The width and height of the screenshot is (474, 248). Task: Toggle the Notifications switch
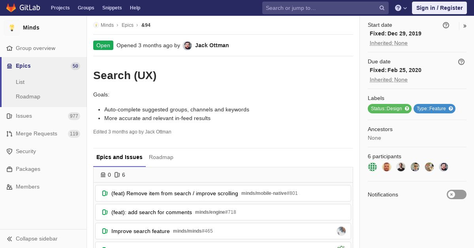coord(456,194)
